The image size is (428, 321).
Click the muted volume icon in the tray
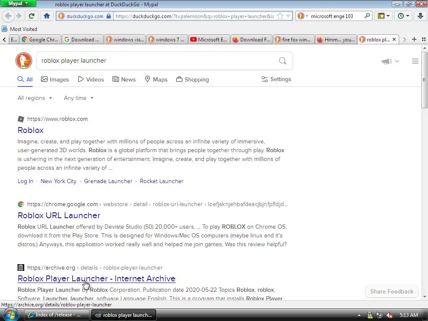(x=390, y=315)
